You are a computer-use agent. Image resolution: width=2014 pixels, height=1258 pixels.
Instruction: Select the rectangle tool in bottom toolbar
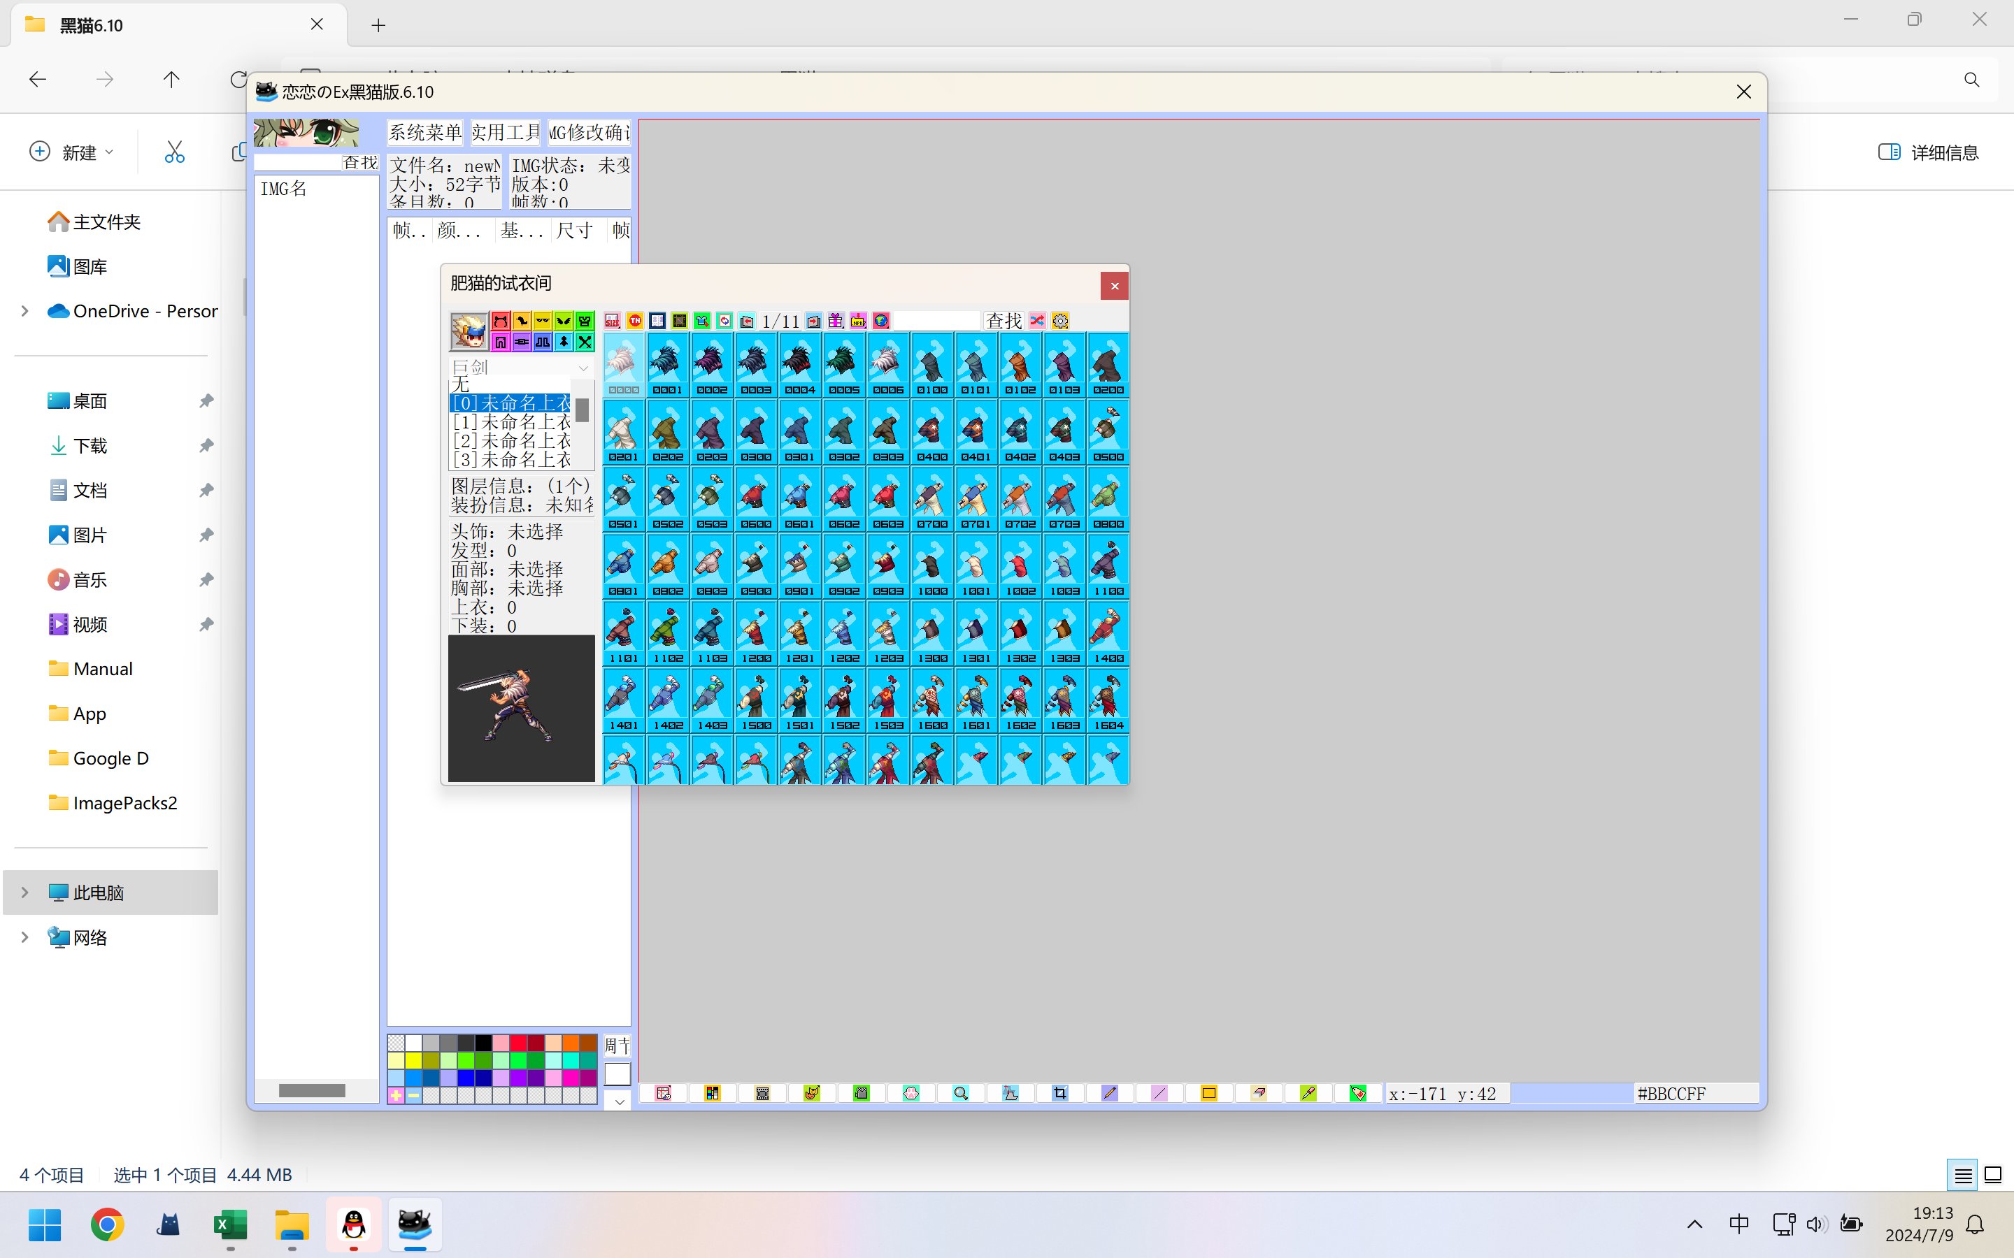(1209, 1093)
